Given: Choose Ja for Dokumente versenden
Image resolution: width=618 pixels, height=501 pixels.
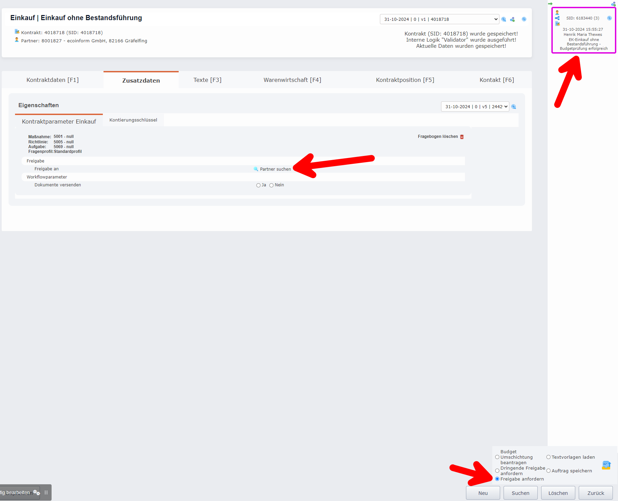Looking at the screenshot, I should coord(259,185).
